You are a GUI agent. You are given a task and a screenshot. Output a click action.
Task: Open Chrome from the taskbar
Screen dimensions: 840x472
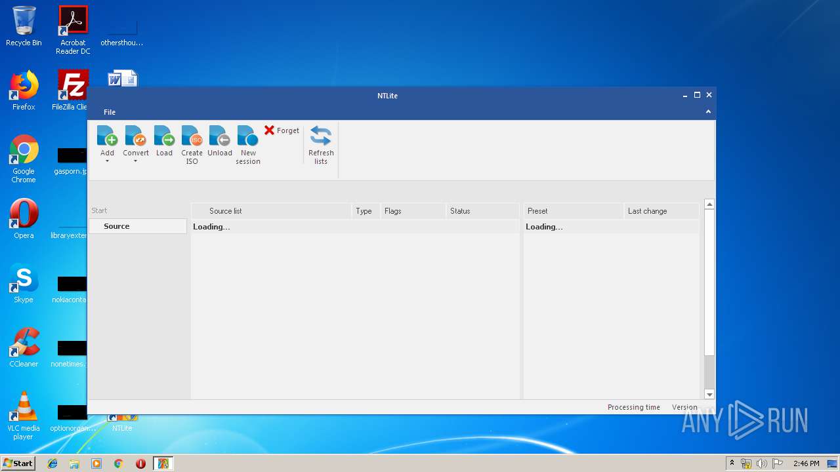coord(118,463)
